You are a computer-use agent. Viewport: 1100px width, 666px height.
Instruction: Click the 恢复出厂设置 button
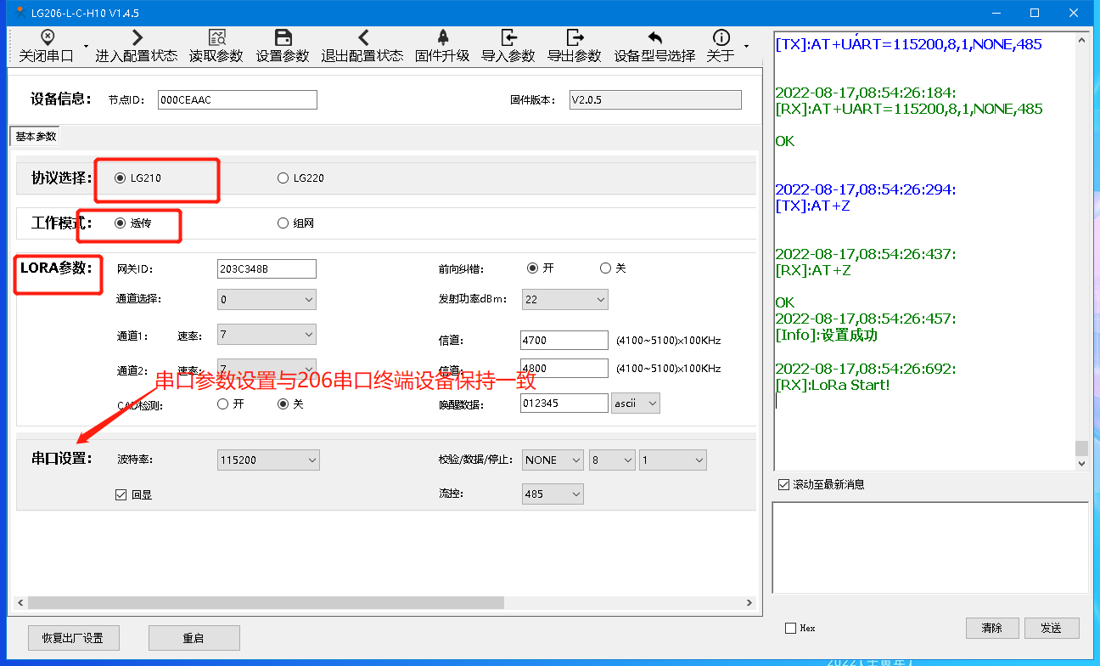click(x=73, y=638)
